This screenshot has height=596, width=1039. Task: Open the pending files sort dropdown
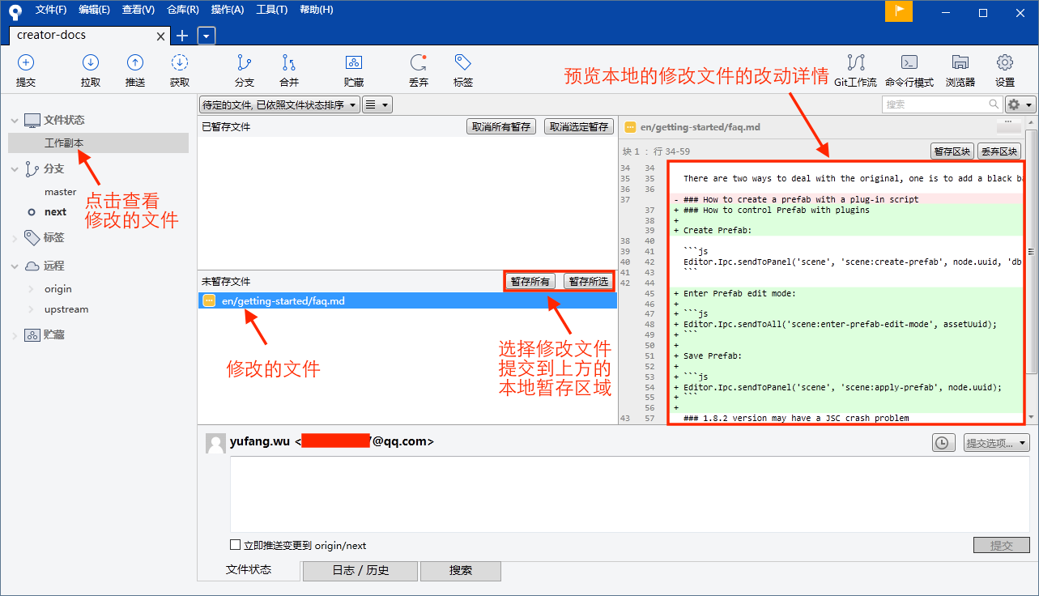tap(279, 104)
